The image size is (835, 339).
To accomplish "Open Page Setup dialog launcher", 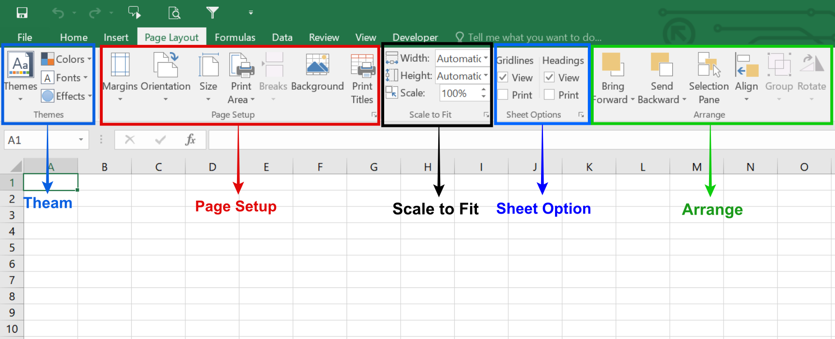I will [374, 115].
